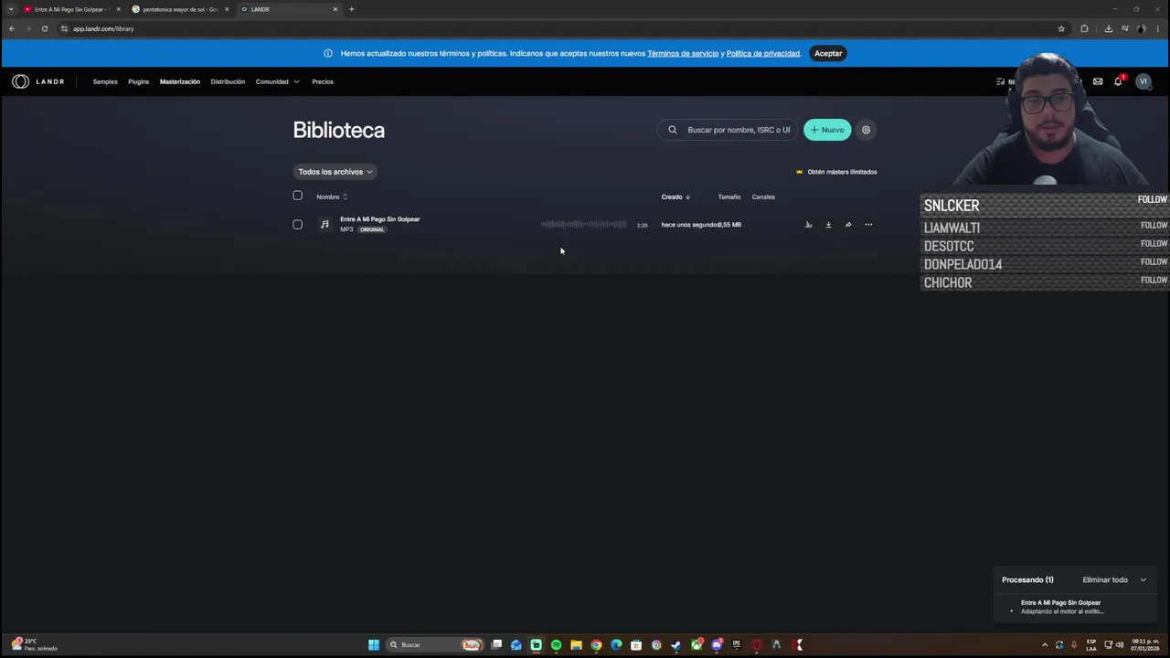Open volume control in the system tray

pos(1119,645)
